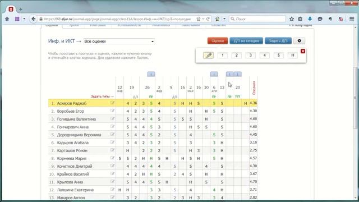
Task: Open the blue button above the ТЕТ column
Action: (238, 74)
